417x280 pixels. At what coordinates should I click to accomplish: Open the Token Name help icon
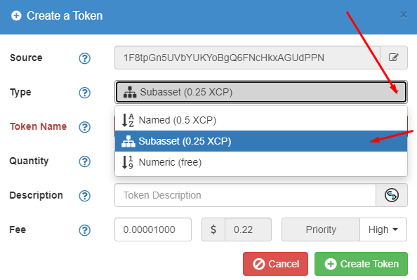(x=84, y=127)
